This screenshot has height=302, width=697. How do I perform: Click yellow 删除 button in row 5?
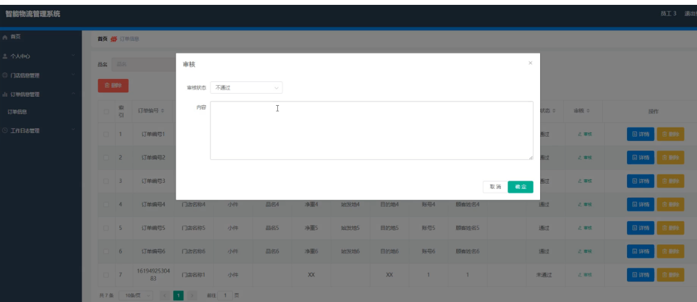670,228
